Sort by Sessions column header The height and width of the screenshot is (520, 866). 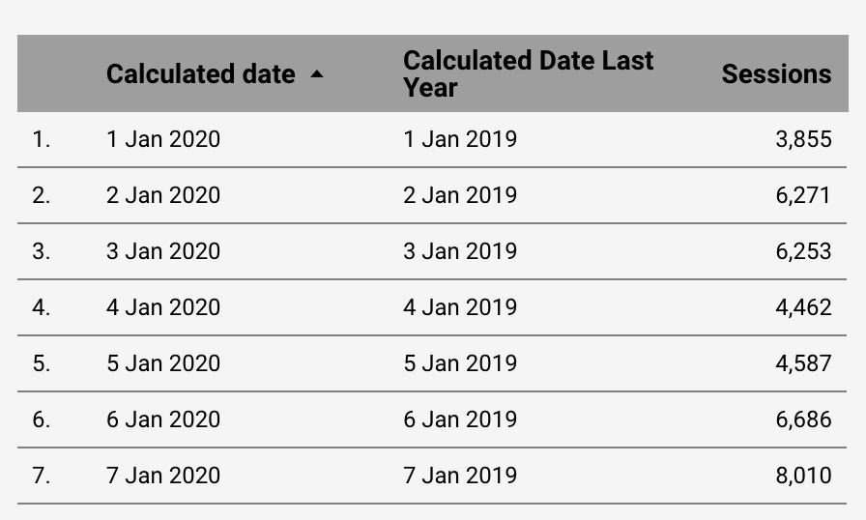(776, 74)
